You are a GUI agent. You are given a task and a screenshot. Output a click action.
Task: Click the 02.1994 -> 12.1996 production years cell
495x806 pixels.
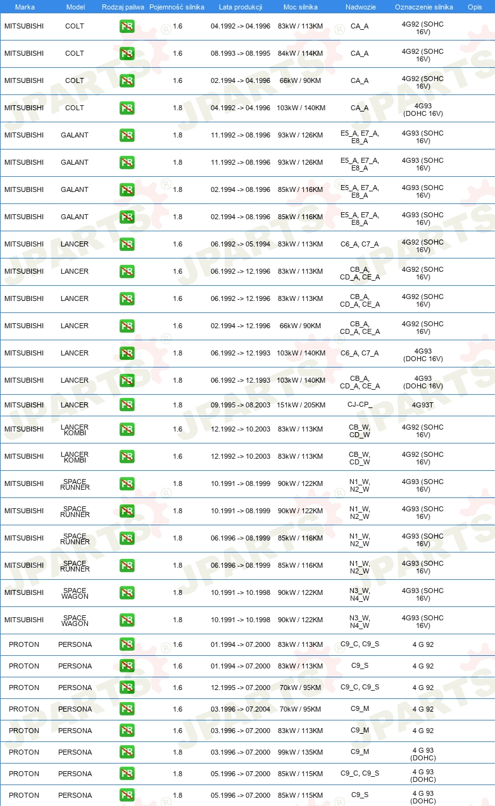pyautogui.click(x=241, y=326)
